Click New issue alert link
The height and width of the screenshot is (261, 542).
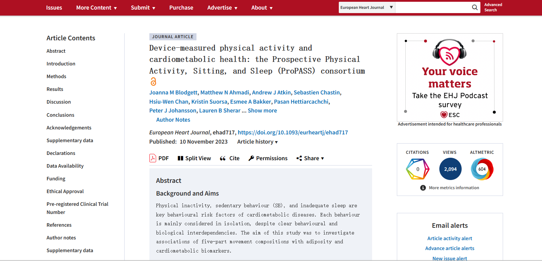(x=450, y=258)
